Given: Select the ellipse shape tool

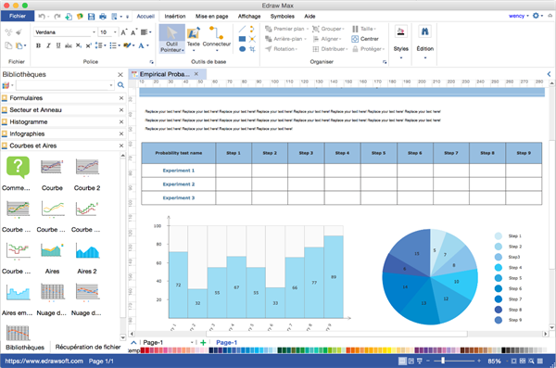Looking at the screenshot, I should 242,49.
